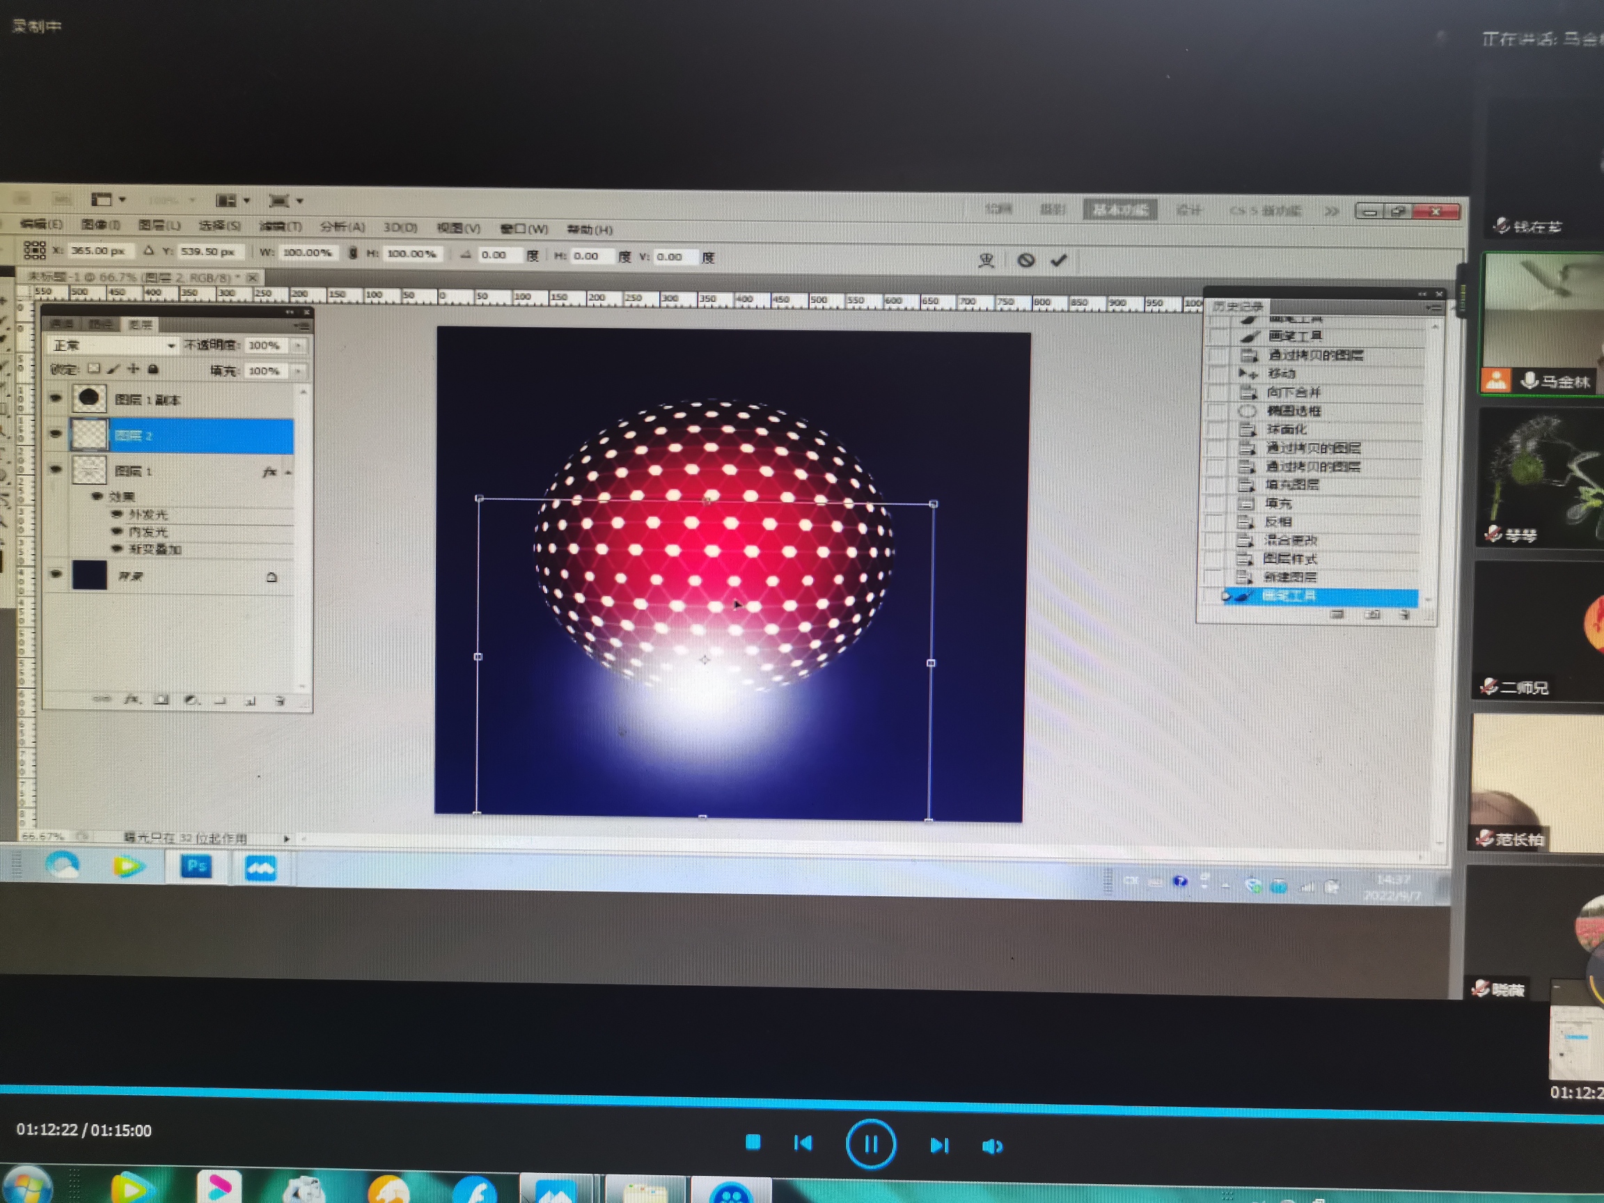Open the 窗口(W) menu
Viewport: 1604px width, 1203px height.
click(524, 229)
